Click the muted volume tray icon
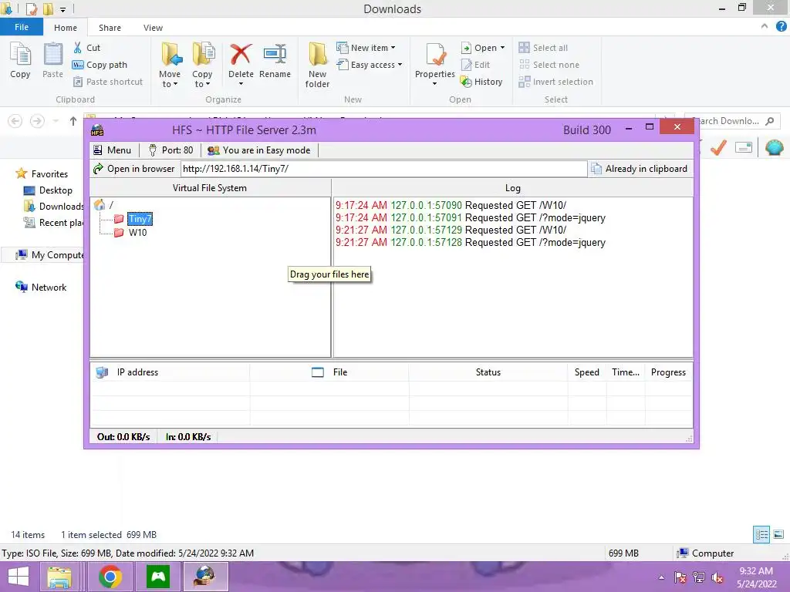The image size is (790, 592). tap(717, 577)
